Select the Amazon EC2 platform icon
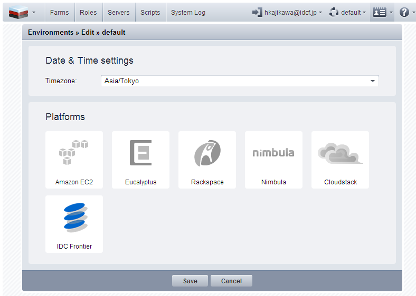416x296 pixels. pos(73,152)
